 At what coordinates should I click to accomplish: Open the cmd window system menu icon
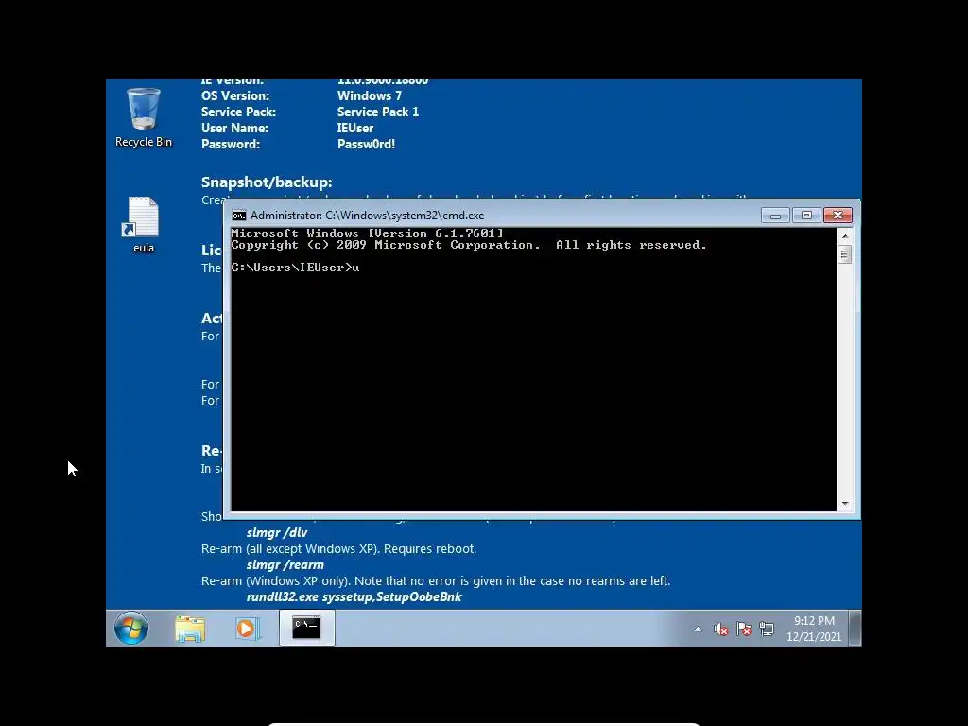tap(239, 216)
